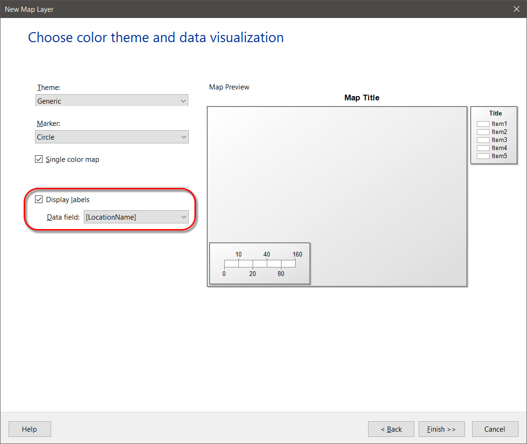The height and width of the screenshot is (444, 527).
Task: Click the Item3 legend color box
Action: pos(483,140)
